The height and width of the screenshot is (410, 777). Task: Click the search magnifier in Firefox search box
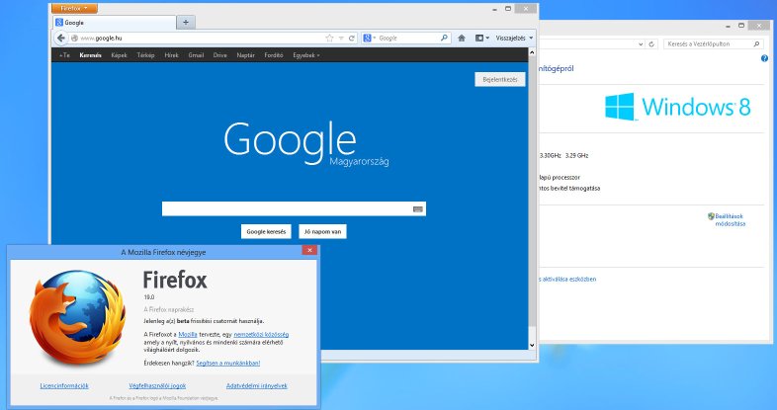pyautogui.click(x=444, y=38)
